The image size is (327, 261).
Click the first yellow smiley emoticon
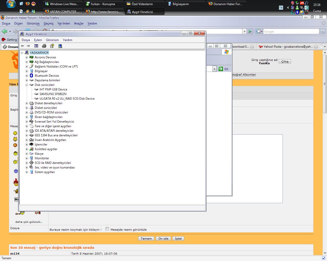(x=15, y=133)
